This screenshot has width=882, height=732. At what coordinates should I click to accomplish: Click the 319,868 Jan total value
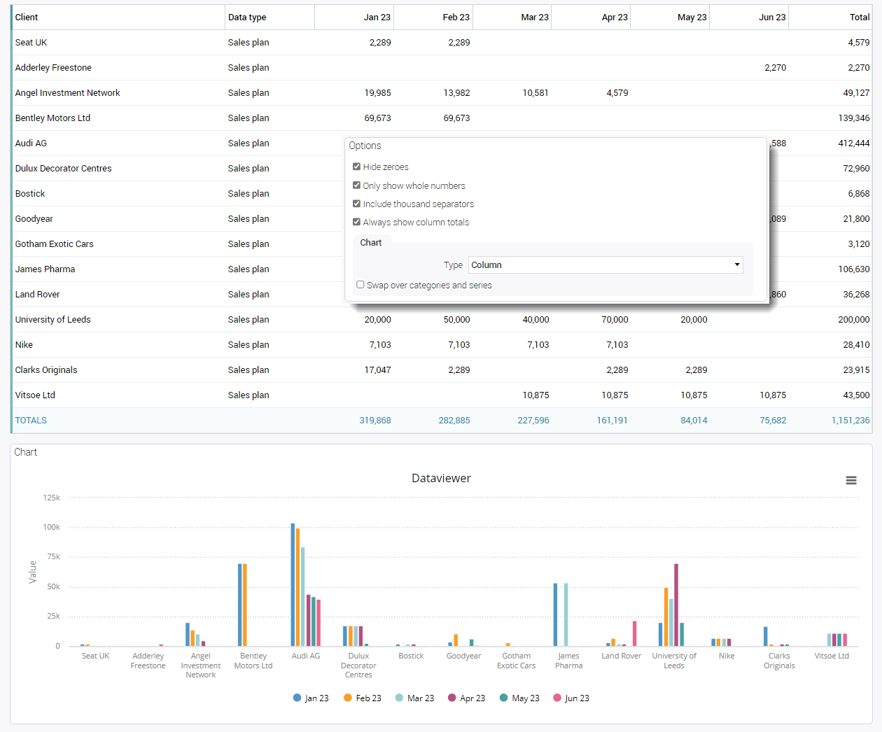[375, 421]
